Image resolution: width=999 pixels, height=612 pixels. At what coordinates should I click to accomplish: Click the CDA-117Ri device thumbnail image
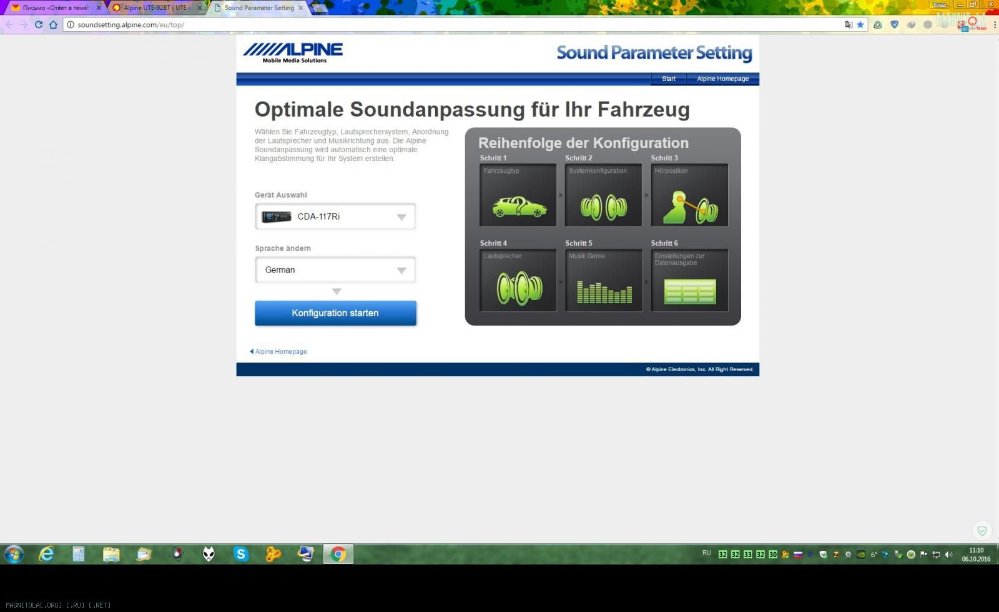pos(277,216)
